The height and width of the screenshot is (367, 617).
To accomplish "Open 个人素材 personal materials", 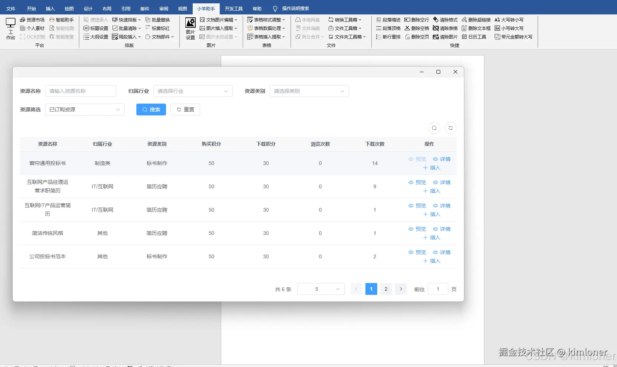I will (x=32, y=28).
